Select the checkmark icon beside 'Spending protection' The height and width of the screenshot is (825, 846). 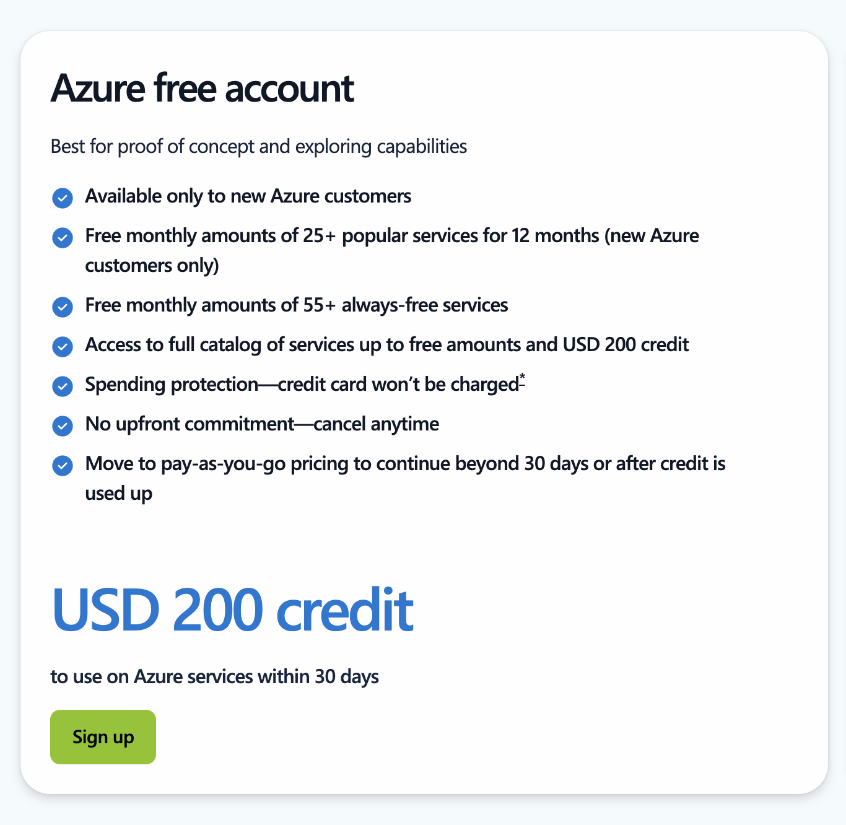63,386
